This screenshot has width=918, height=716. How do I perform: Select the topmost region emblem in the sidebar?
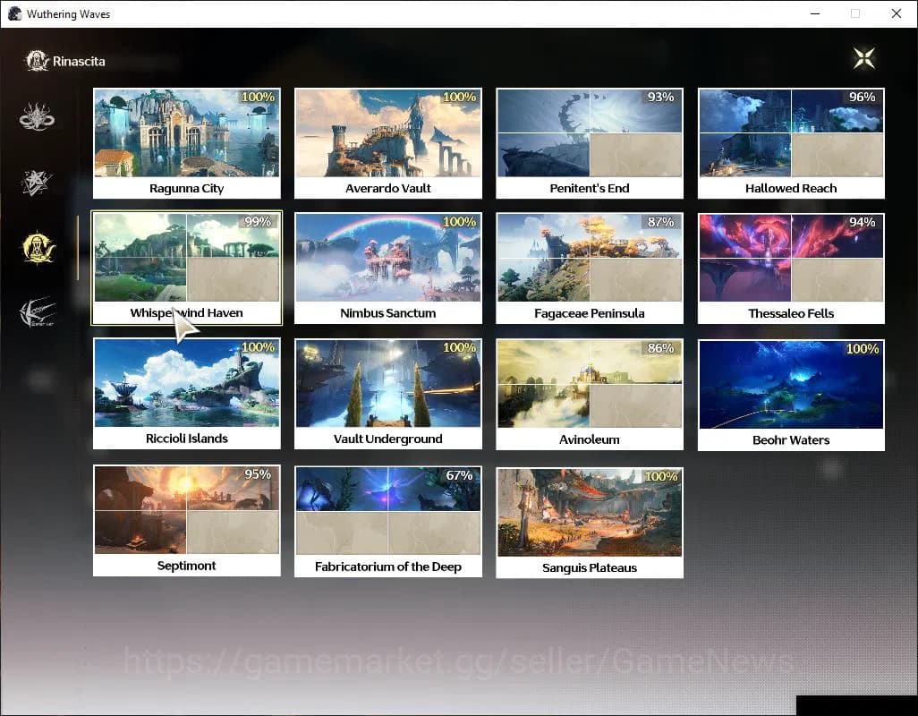(x=37, y=116)
